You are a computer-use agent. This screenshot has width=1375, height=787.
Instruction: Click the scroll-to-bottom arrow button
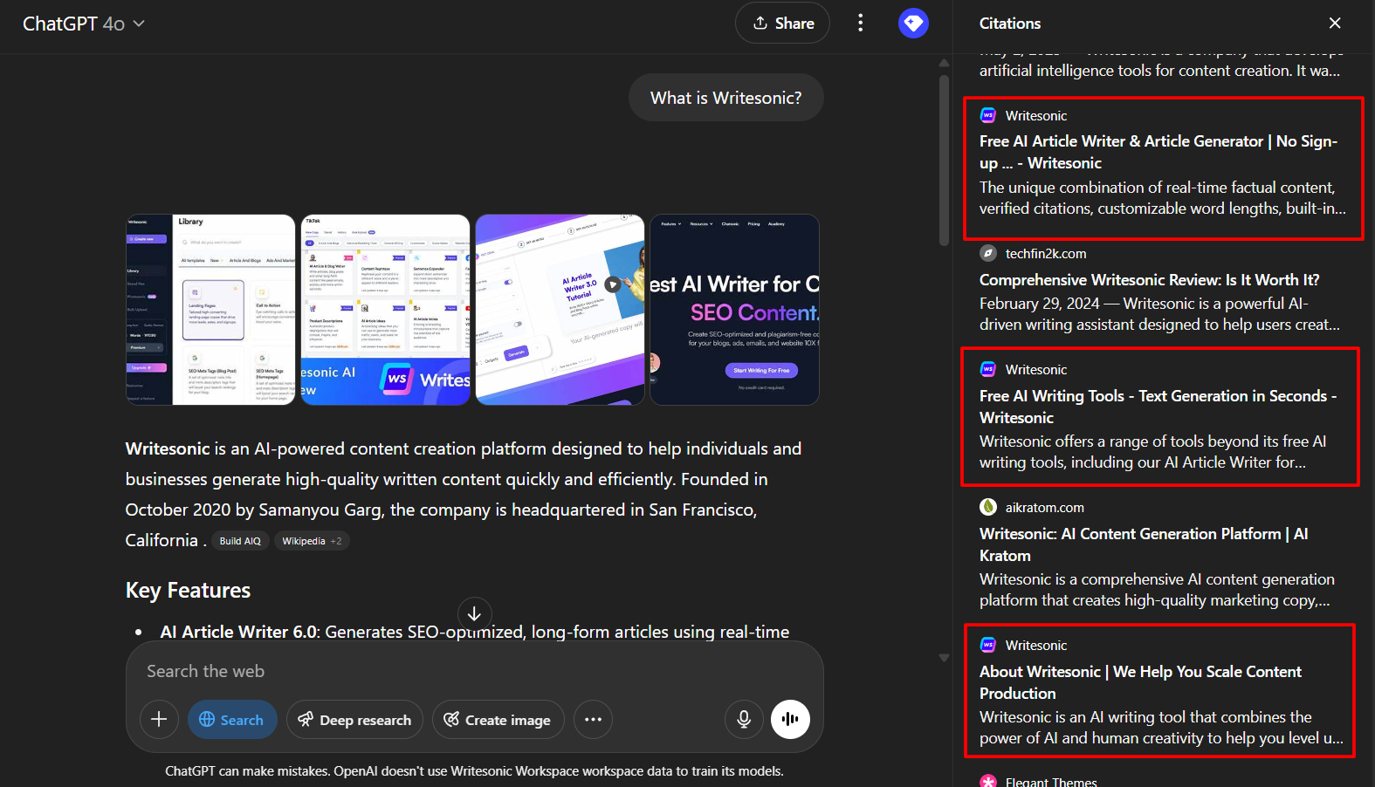pos(474,614)
